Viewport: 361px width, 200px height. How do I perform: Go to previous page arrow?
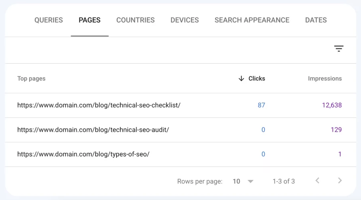(x=317, y=181)
